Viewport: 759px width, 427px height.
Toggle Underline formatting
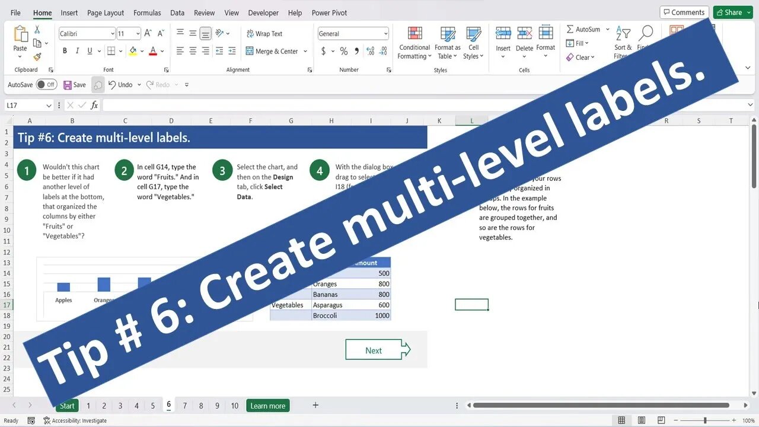(90, 51)
